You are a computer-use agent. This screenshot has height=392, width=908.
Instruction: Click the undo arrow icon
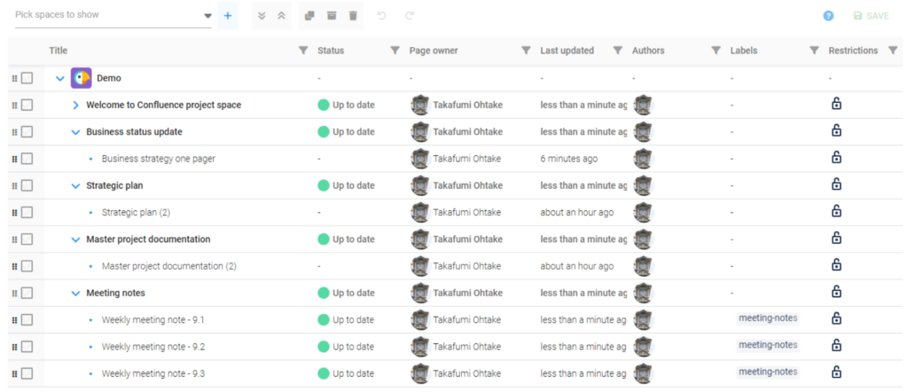point(381,16)
